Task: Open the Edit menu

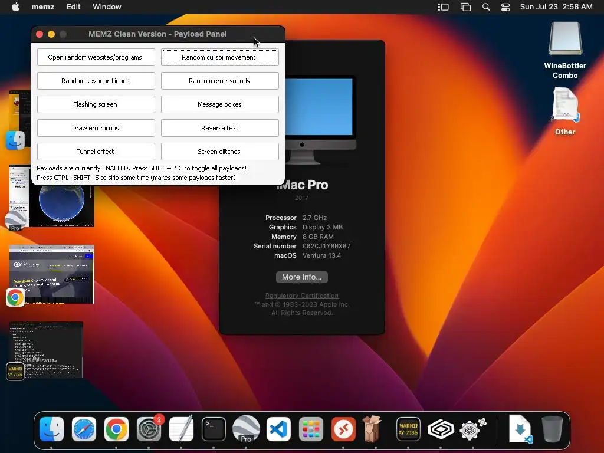Action: pyautogui.click(x=74, y=7)
